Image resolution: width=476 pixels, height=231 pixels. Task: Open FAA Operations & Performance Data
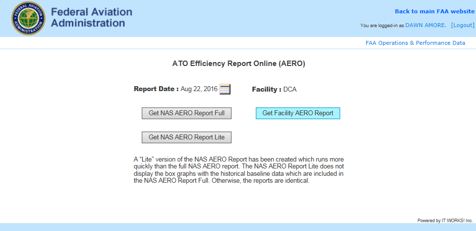point(415,43)
